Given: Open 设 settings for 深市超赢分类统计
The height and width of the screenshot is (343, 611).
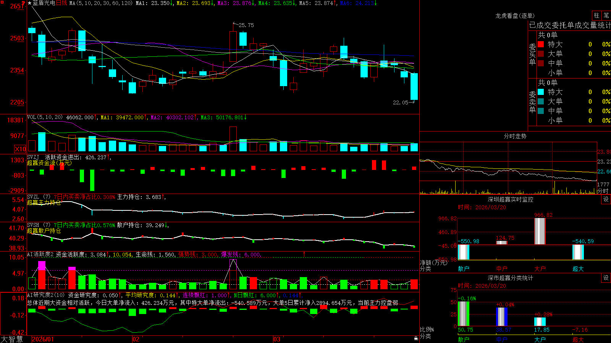Looking at the screenshot, I should point(606,278).
